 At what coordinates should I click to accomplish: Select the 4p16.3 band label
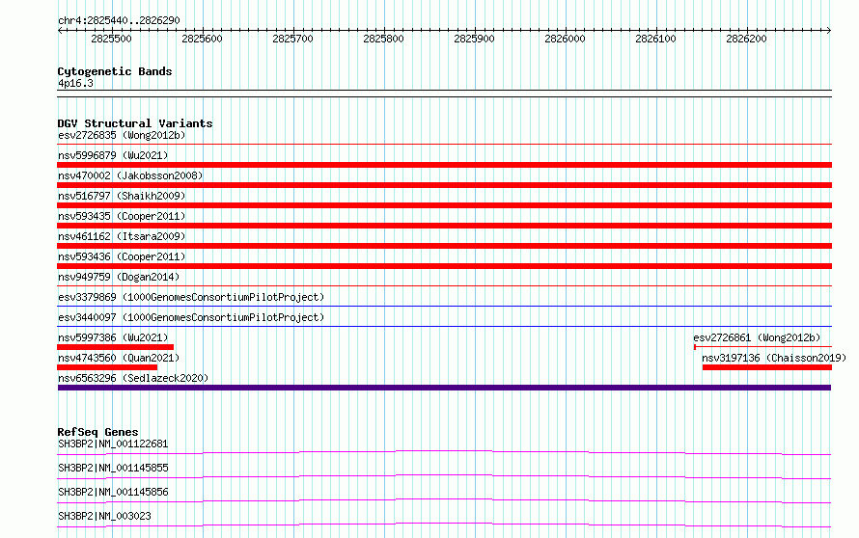point(75,83)
